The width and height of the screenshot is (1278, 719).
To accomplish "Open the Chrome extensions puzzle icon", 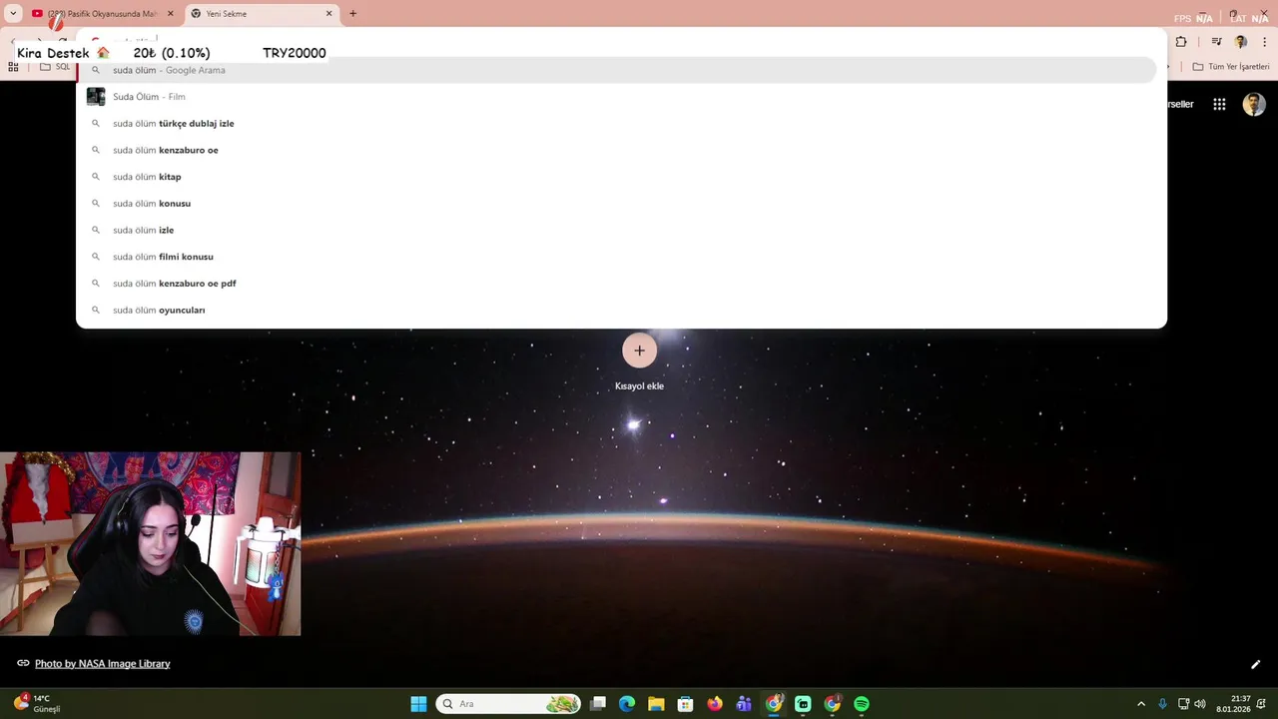I will 1181,42.
